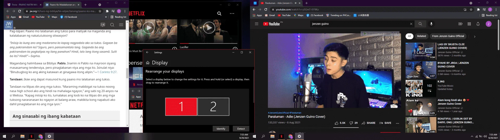The width and height of the screenshot is (500, 140).
Task: Open media control icon in YouTube Chrome toolbar
Action: click(x=484, y=10)
